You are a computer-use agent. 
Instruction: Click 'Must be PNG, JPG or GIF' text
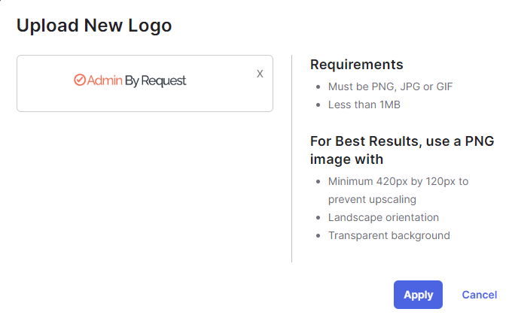tap(390, 86)
